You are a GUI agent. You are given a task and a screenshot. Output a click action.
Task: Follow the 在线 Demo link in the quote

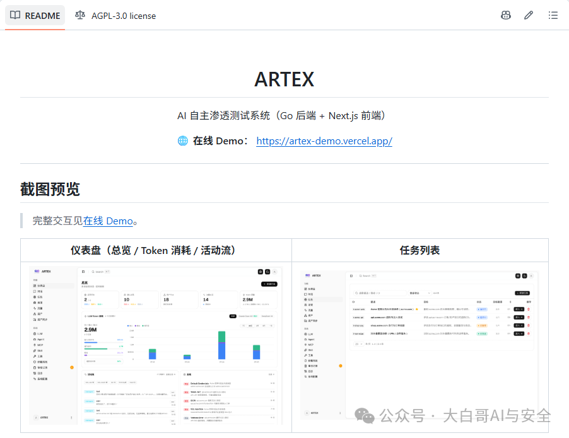click(x=108, y=221)
